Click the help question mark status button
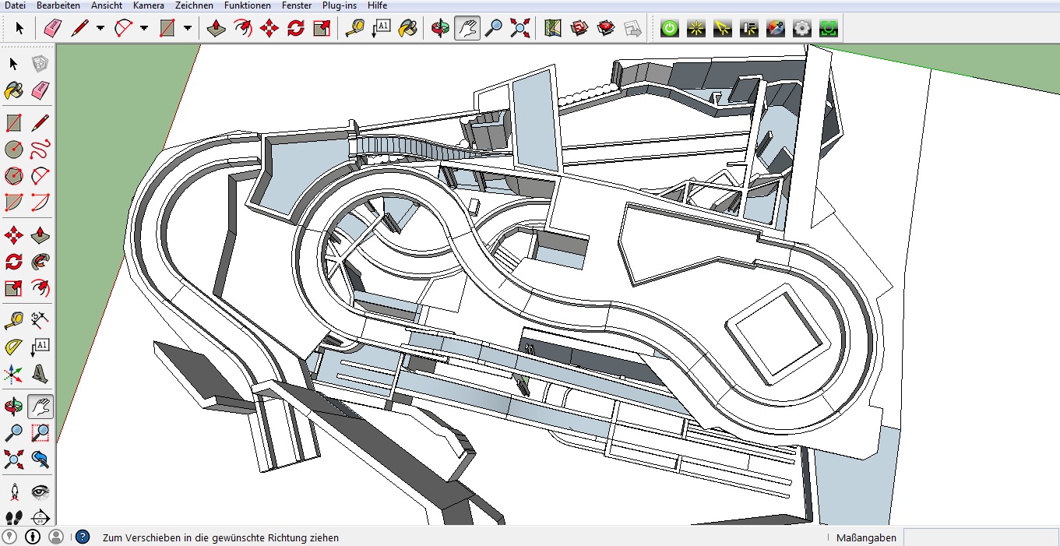1060x546 pixels. 82,537
